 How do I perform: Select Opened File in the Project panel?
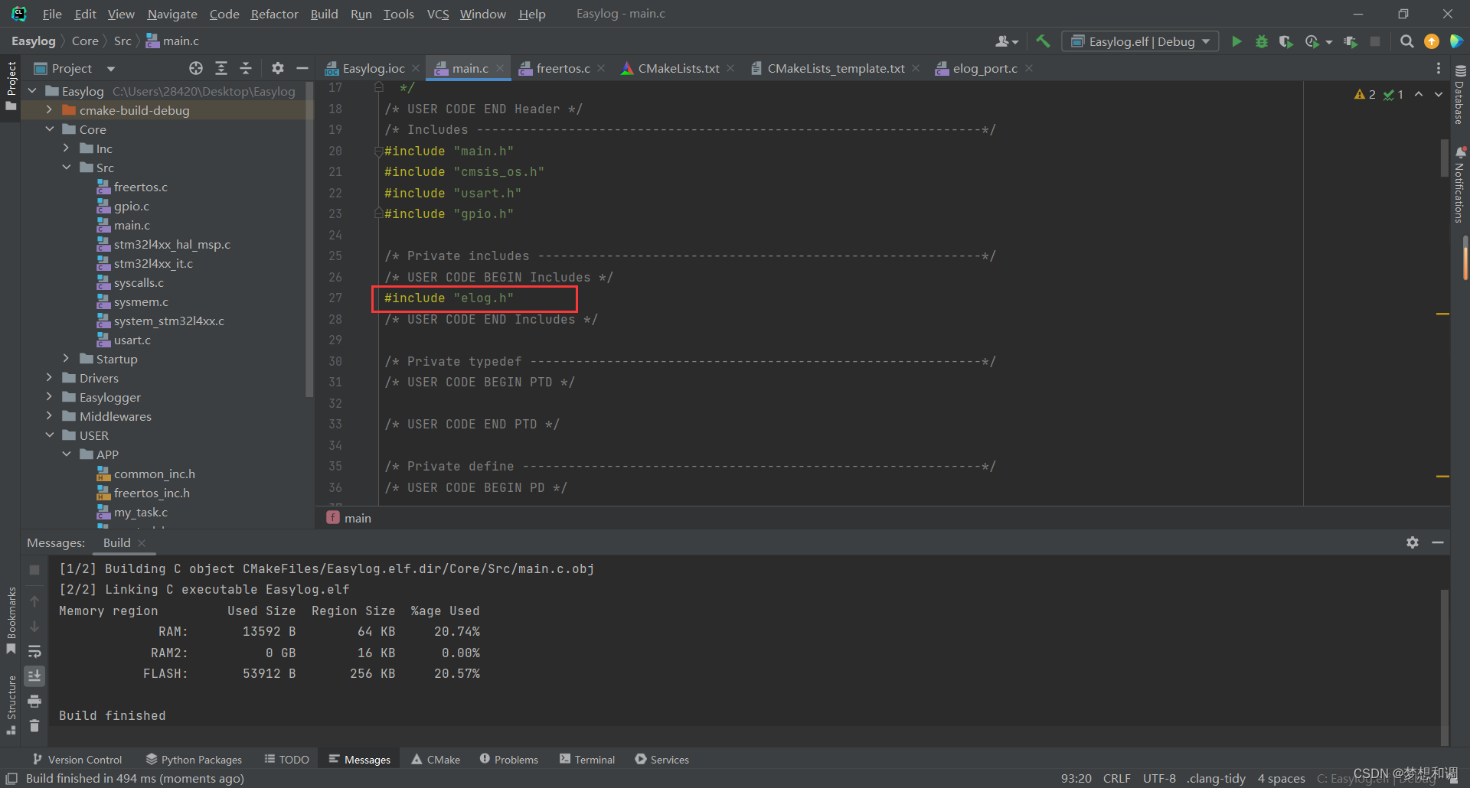195,68
